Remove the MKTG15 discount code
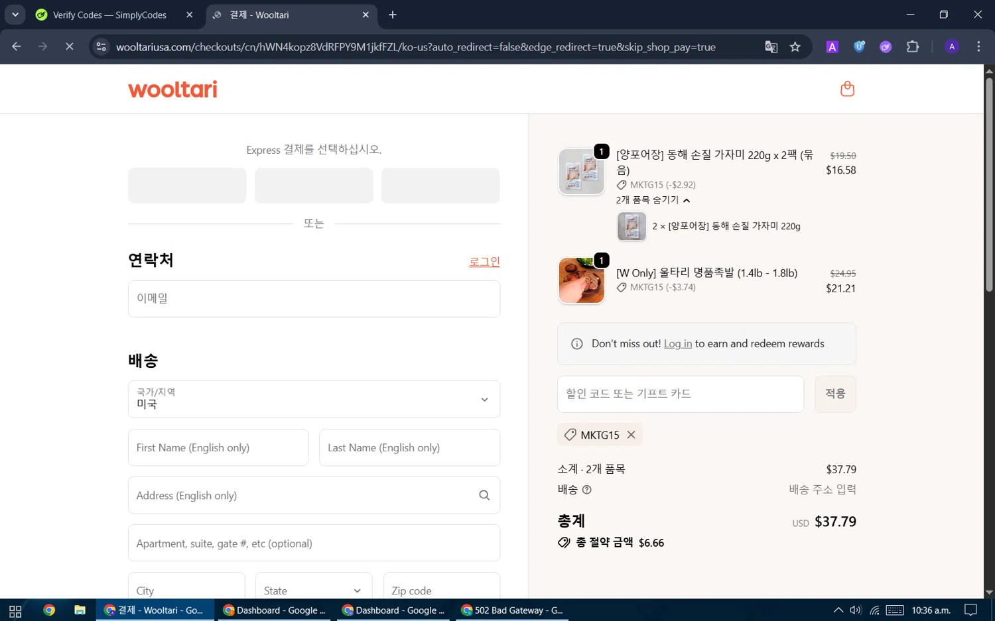 pos(631,435)
